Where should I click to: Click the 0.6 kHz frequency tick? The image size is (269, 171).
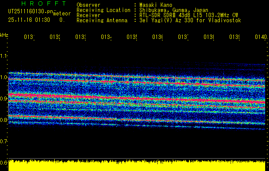4,162
